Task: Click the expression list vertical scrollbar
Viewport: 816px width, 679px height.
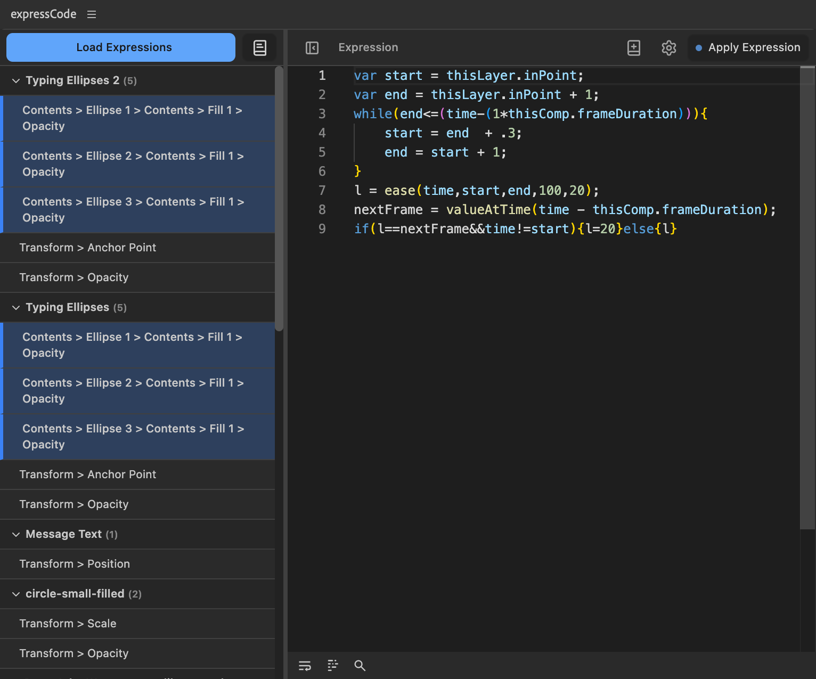Action: pyautogui.click(x=279, y=198)
